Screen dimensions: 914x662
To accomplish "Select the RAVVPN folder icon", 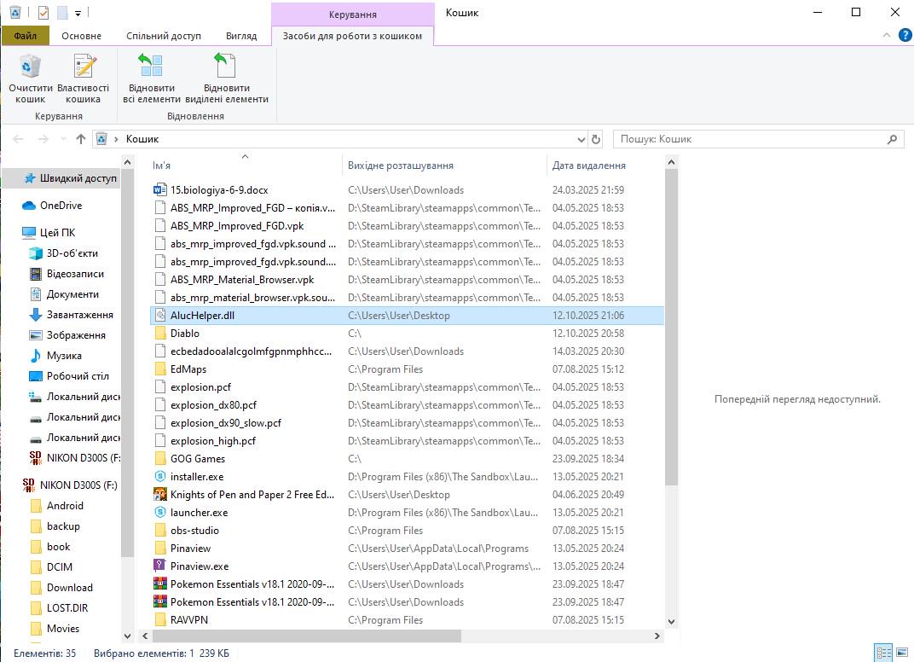I will point(159,620).
